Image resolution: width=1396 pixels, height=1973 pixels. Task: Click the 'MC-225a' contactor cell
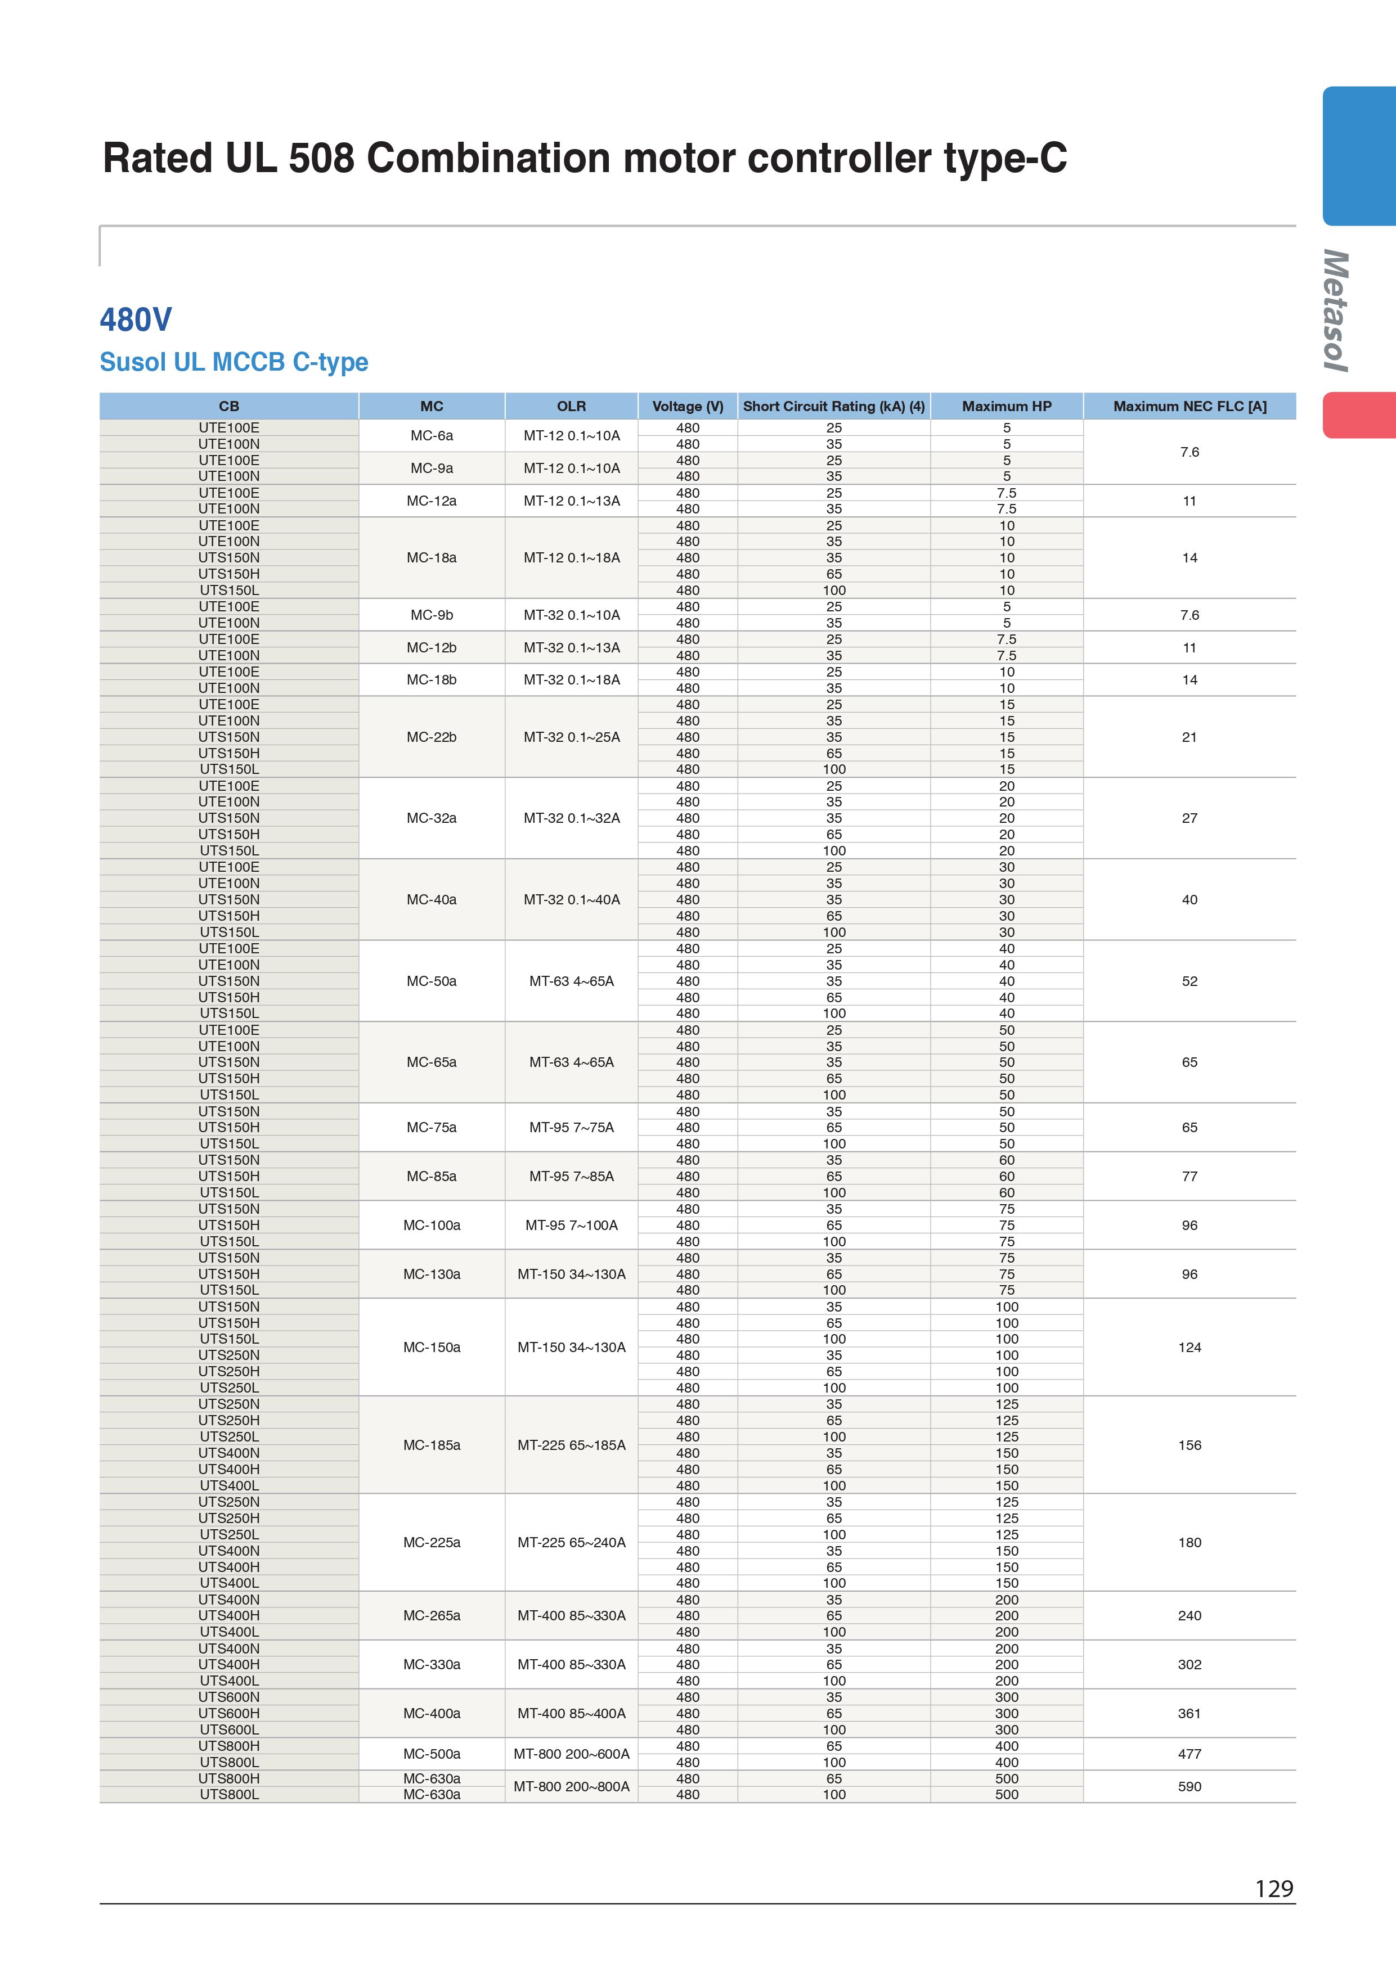tap(432, 1543)
